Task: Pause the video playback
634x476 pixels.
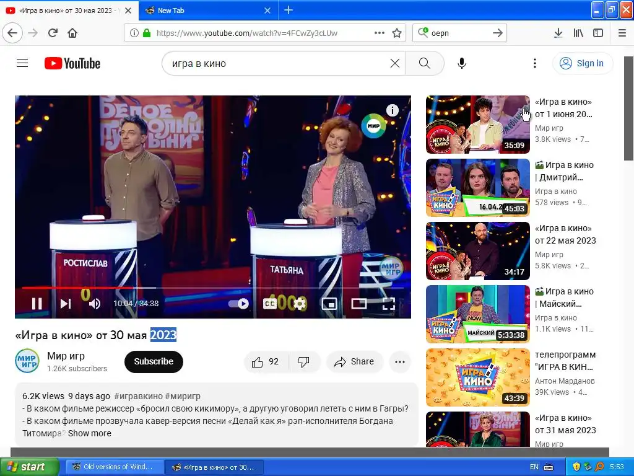Action: coord(37,304)
